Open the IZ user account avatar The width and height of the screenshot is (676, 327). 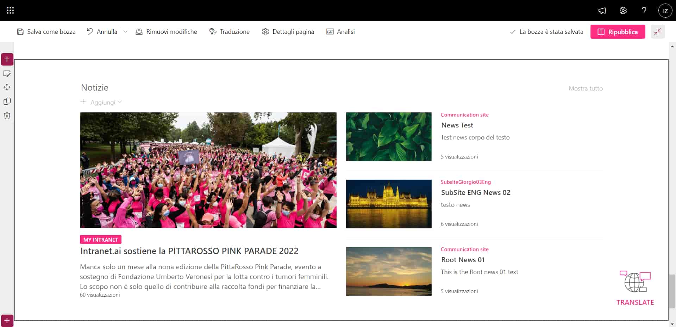click(x=665, y=11)
